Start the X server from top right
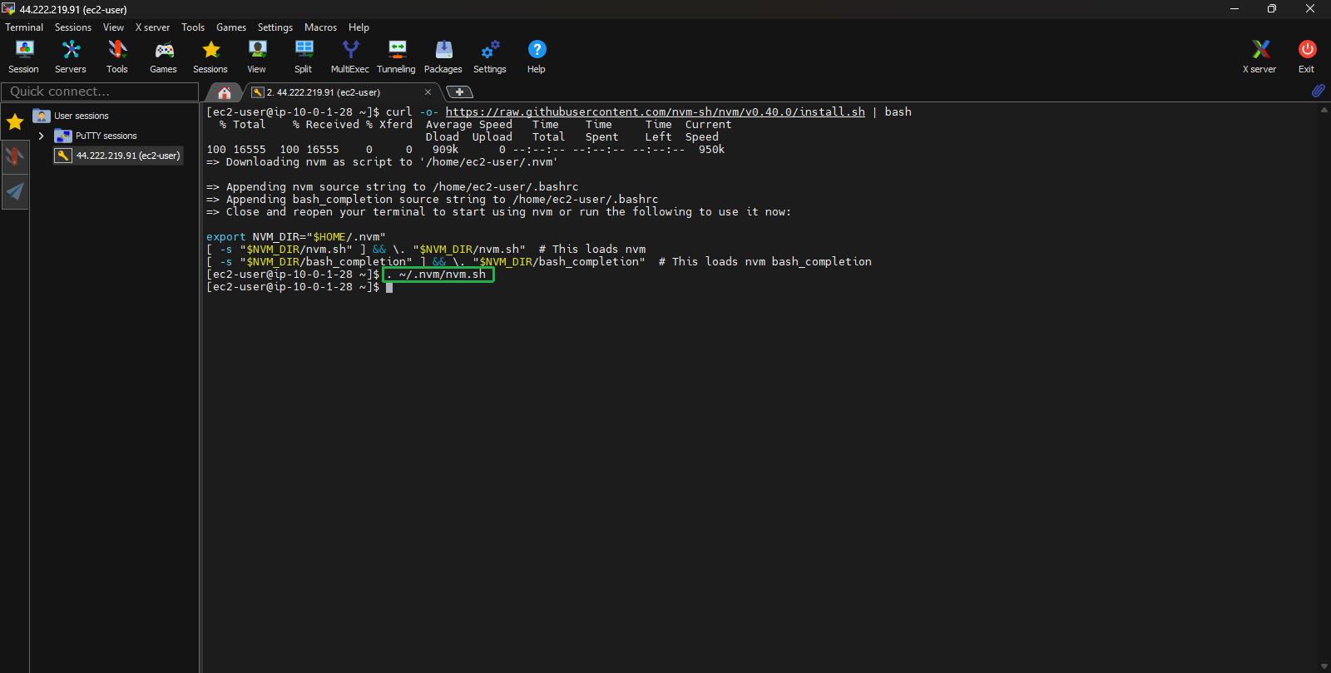This screenshot has height=673, width=1331. 1259,57
